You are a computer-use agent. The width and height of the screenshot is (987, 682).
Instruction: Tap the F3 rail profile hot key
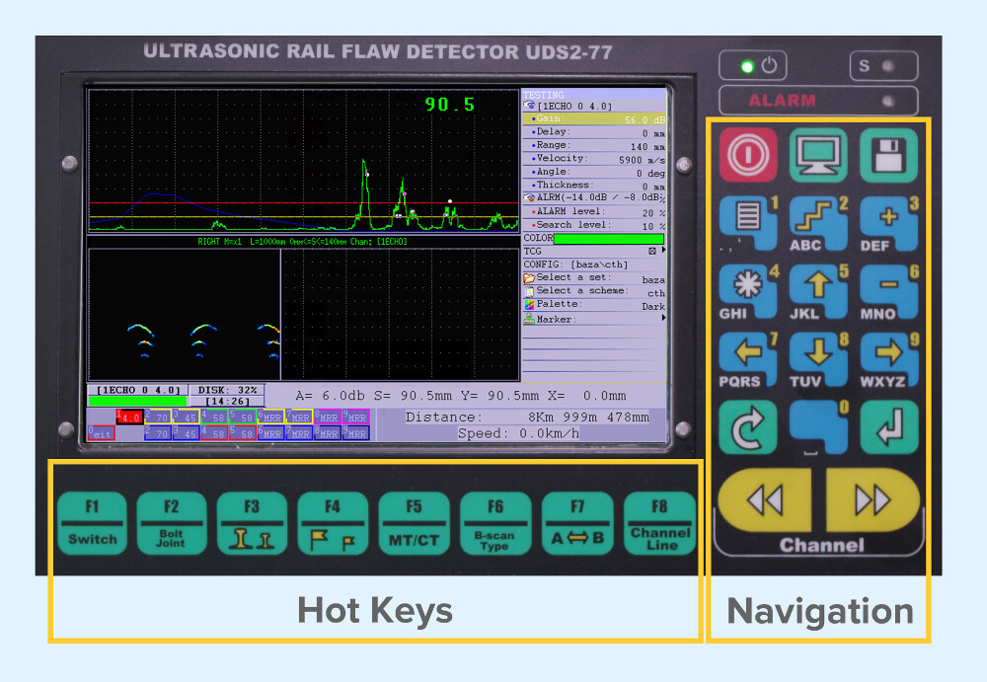tap(251, 523)
